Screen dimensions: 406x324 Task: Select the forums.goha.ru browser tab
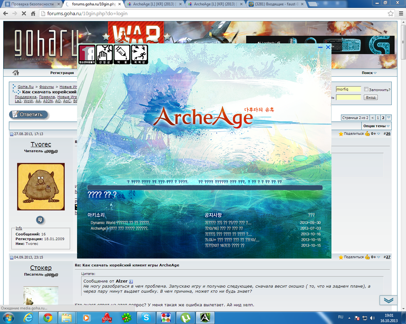pos(93,4)
